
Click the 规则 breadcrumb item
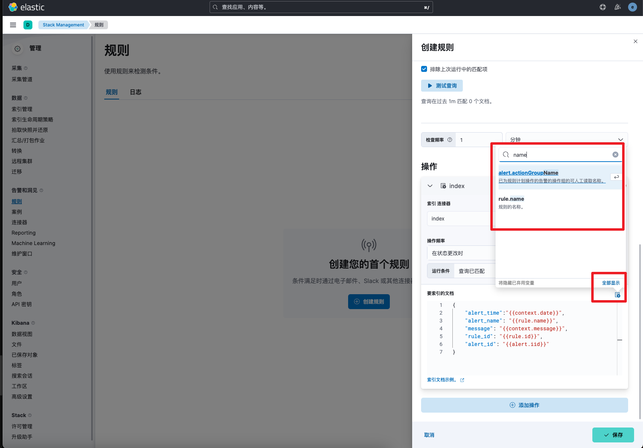click(99, 25)
